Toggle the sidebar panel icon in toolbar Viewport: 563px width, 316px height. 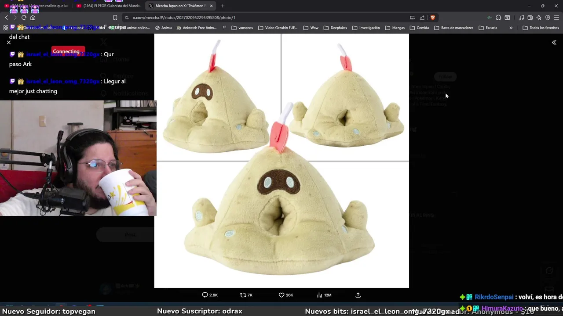pos(507,18)
